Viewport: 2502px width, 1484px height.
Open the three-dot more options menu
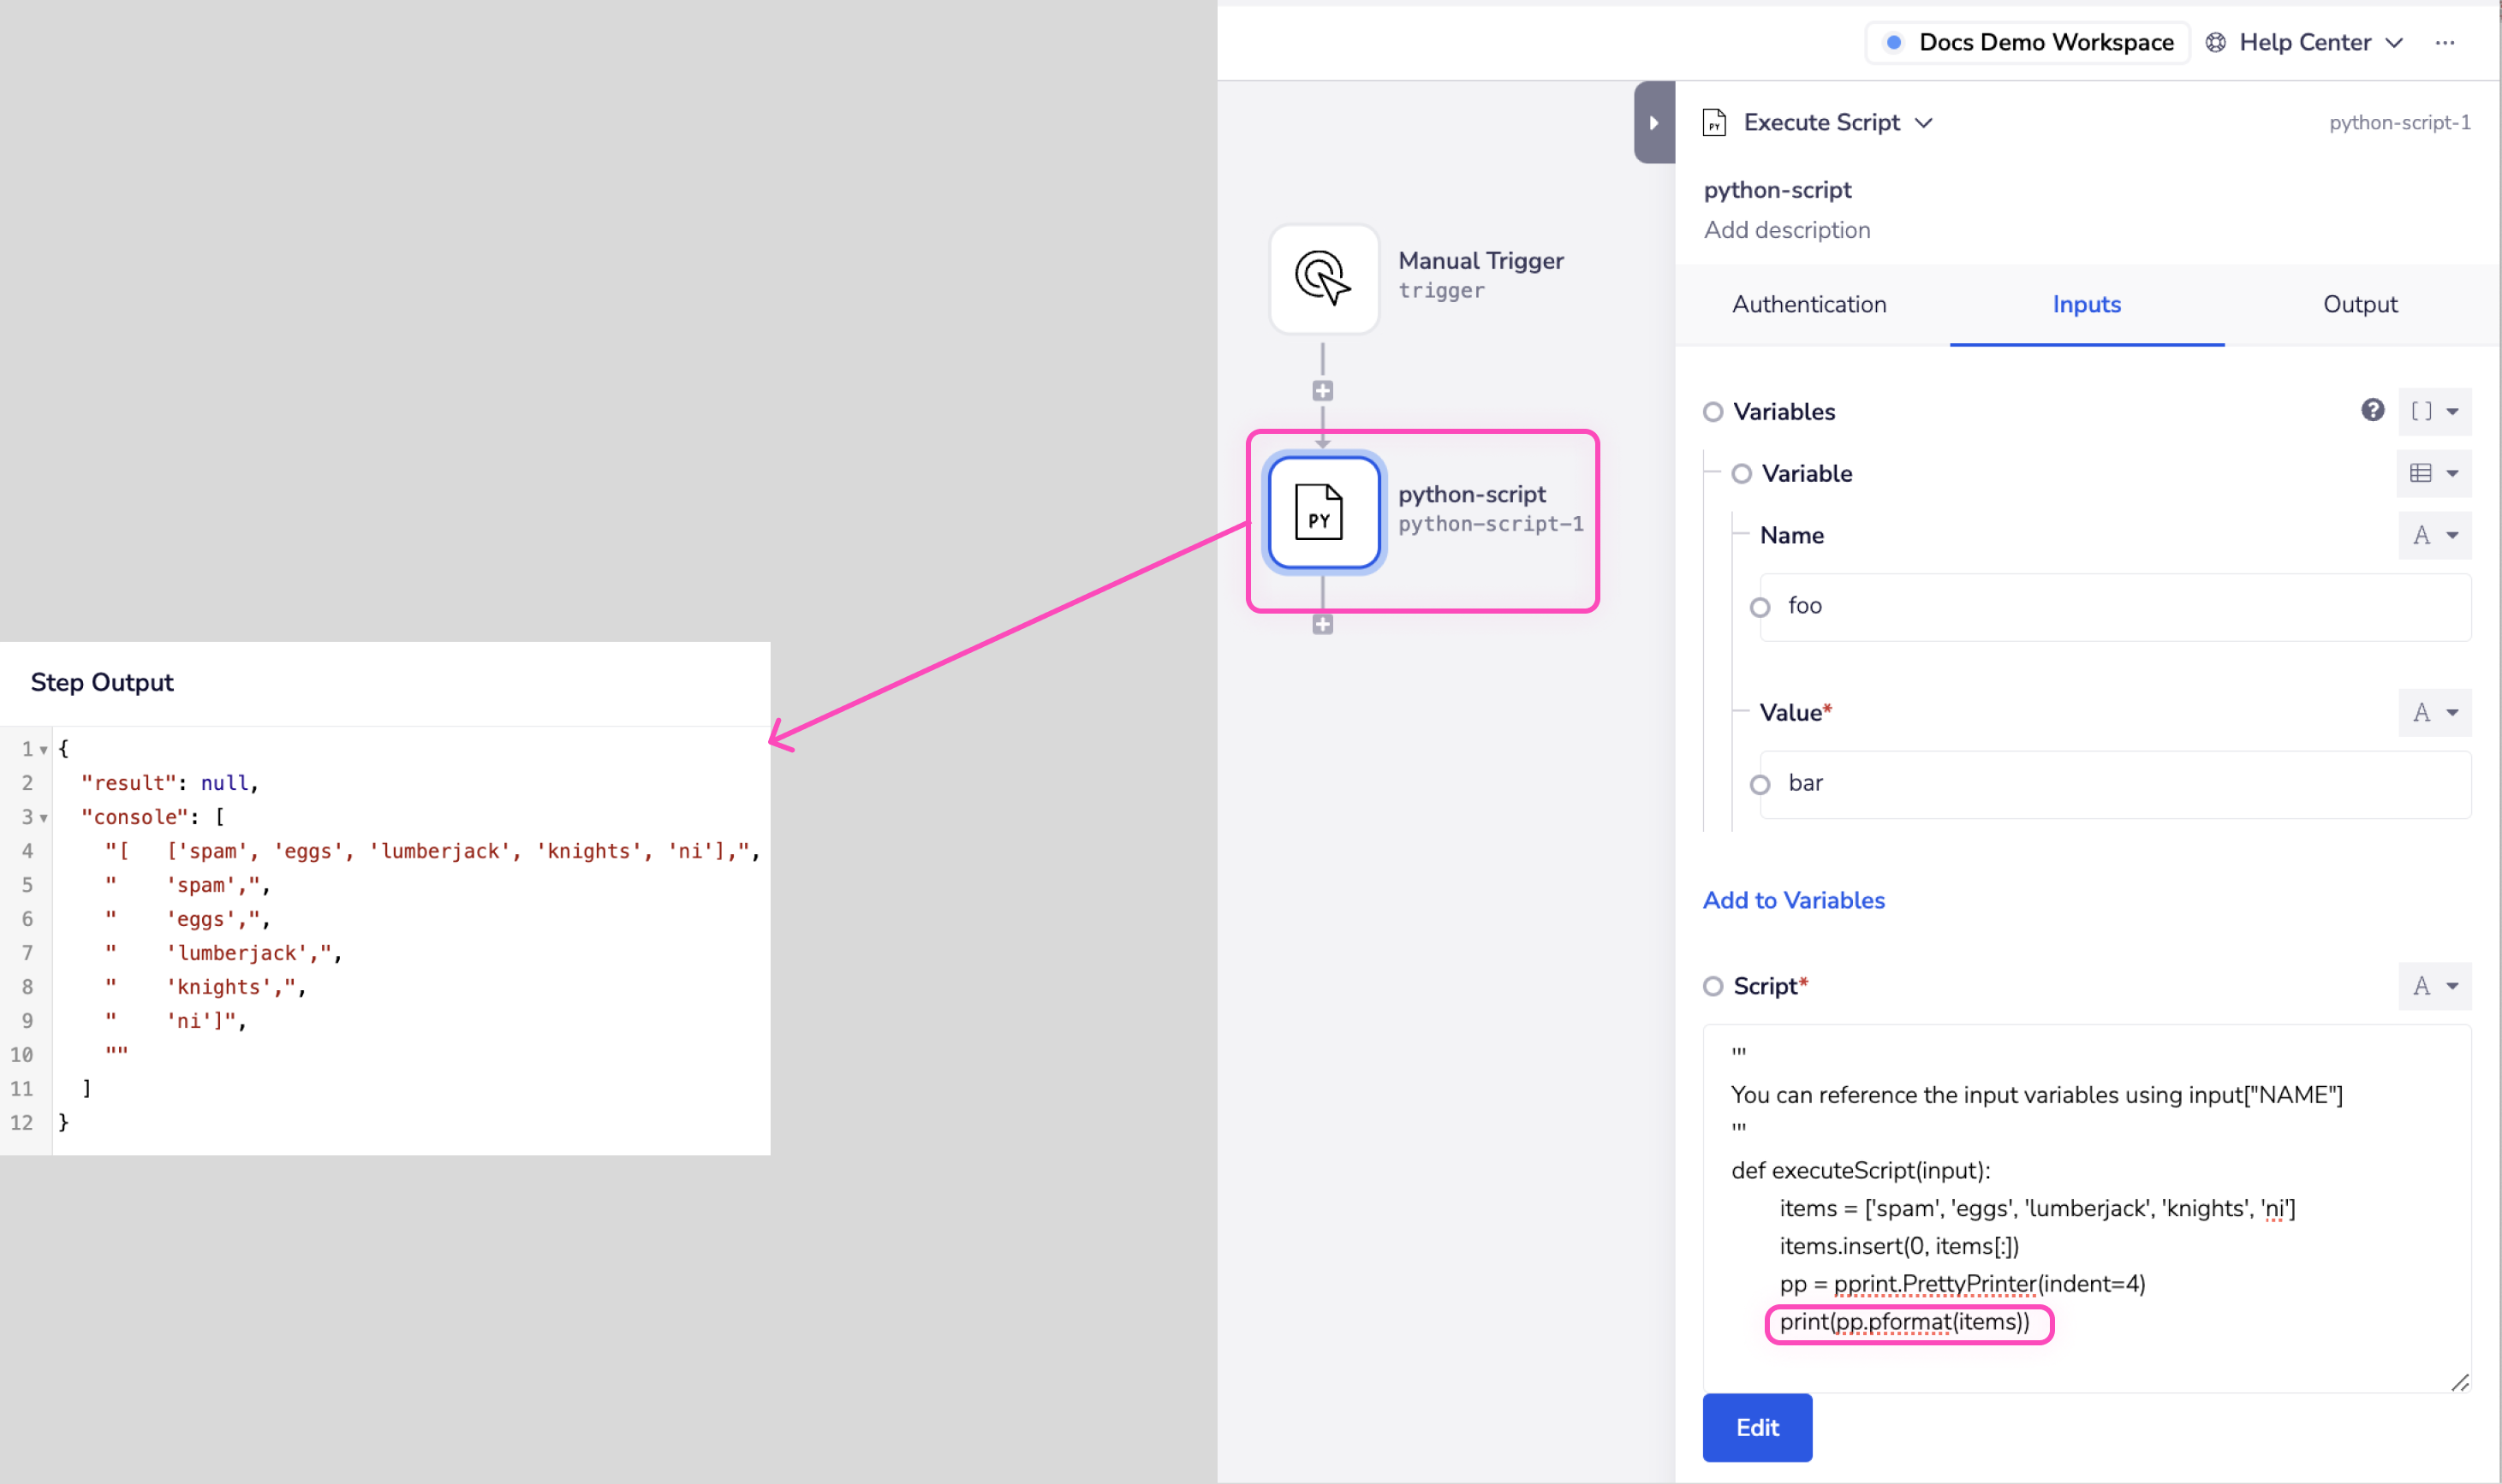[2444, 43]
